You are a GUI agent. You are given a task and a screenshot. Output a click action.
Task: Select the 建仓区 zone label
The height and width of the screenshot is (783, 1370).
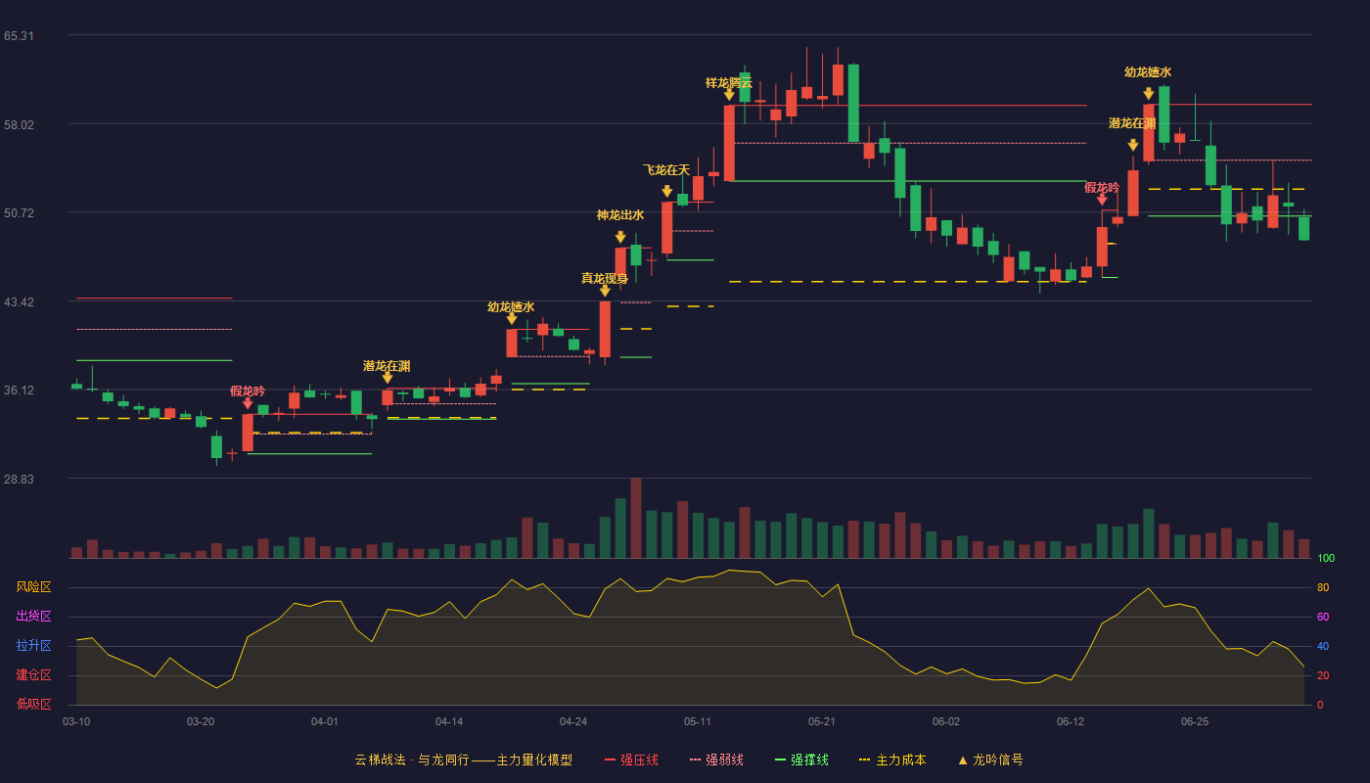pyautogui.click(x=33, y=675)
